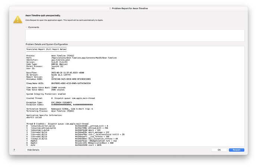257x167 pixels.
Task: Select the 'Aeon Timeline quit unexpectedly.' heading
Action: [x=43, y=15]
